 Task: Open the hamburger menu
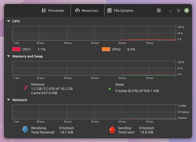coord(159,10)
